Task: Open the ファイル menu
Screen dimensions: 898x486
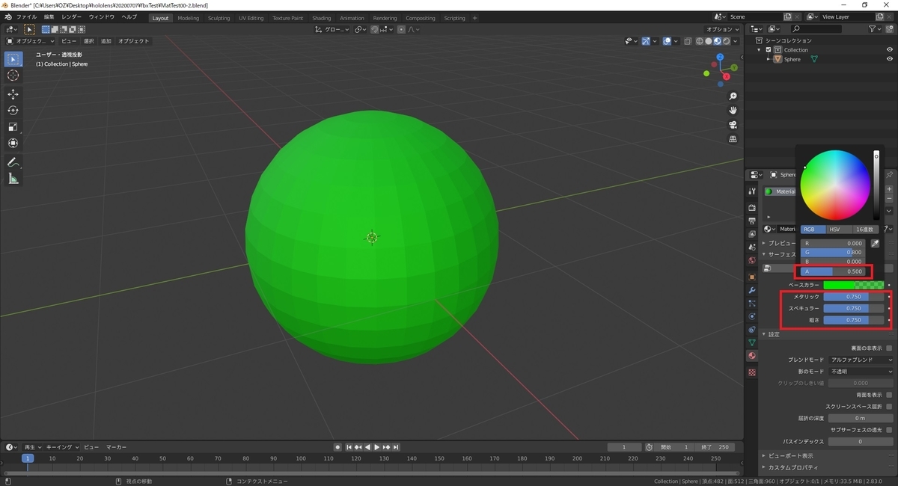Action: (x=26, y=16)
